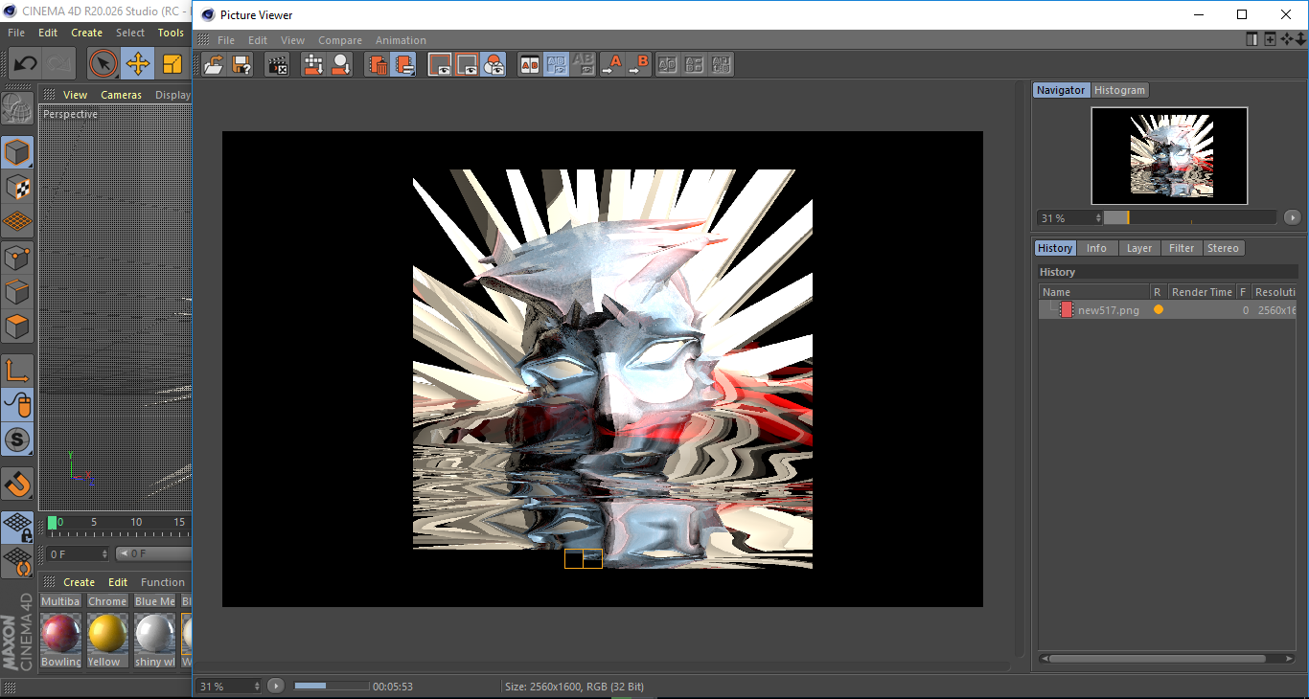Open Picture Viewer File menu

(226, 40)
